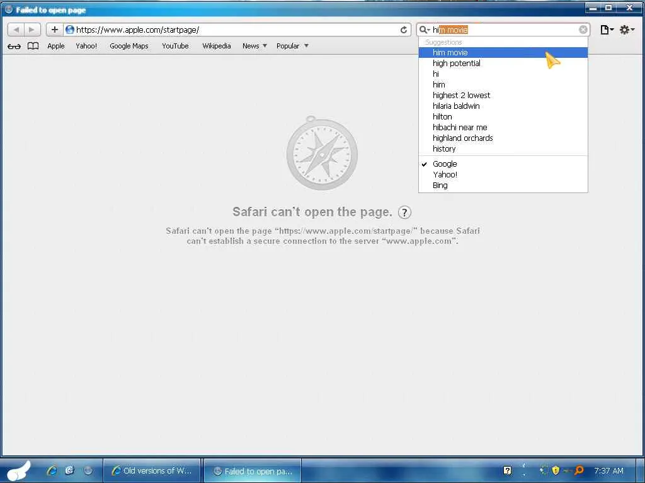Click inside the search field text
Screen dimensions: 645x483
pyautogui.click(x=504, y=30)
